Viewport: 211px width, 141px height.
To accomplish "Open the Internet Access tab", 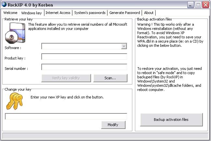I will click(58, 13).
